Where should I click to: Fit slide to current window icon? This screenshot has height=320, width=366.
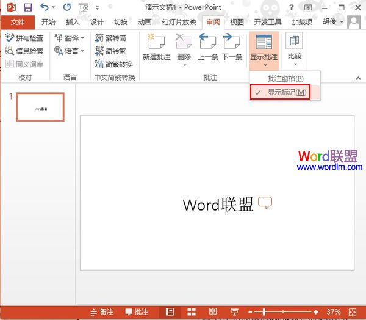pyautogui.click(x=352, y=312)
